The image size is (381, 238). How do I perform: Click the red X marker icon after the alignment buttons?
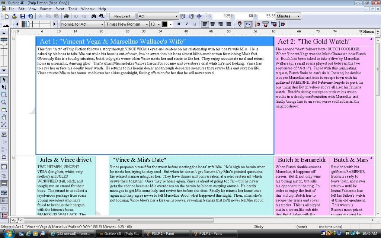pos(240,24)
